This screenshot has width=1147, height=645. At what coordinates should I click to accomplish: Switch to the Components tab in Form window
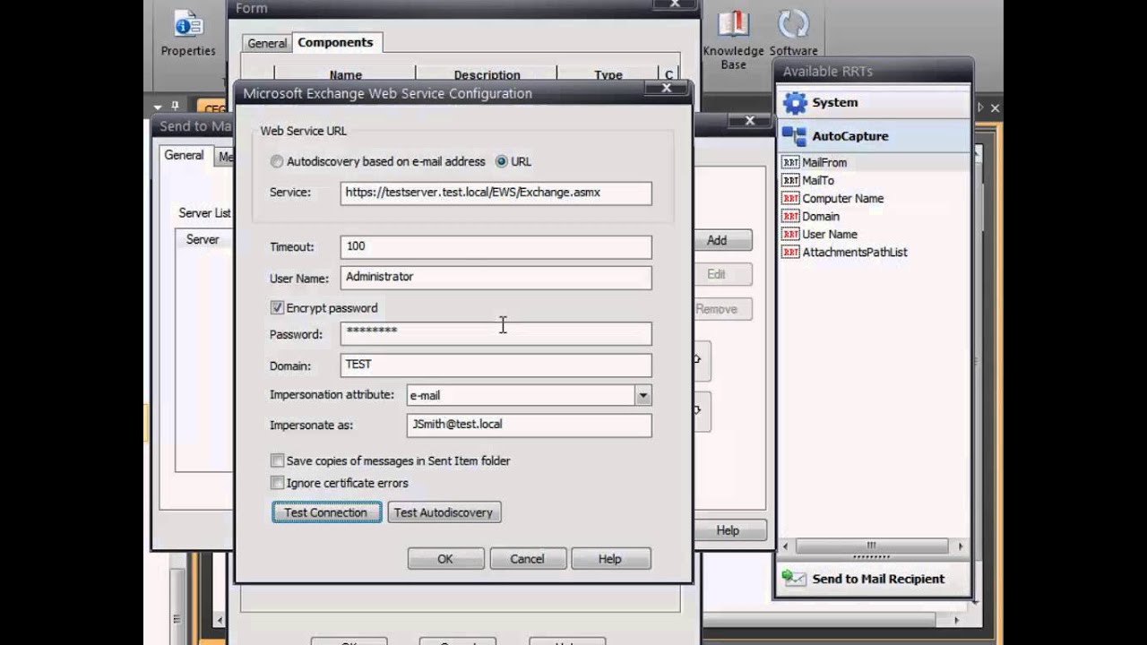click(335, 42)
